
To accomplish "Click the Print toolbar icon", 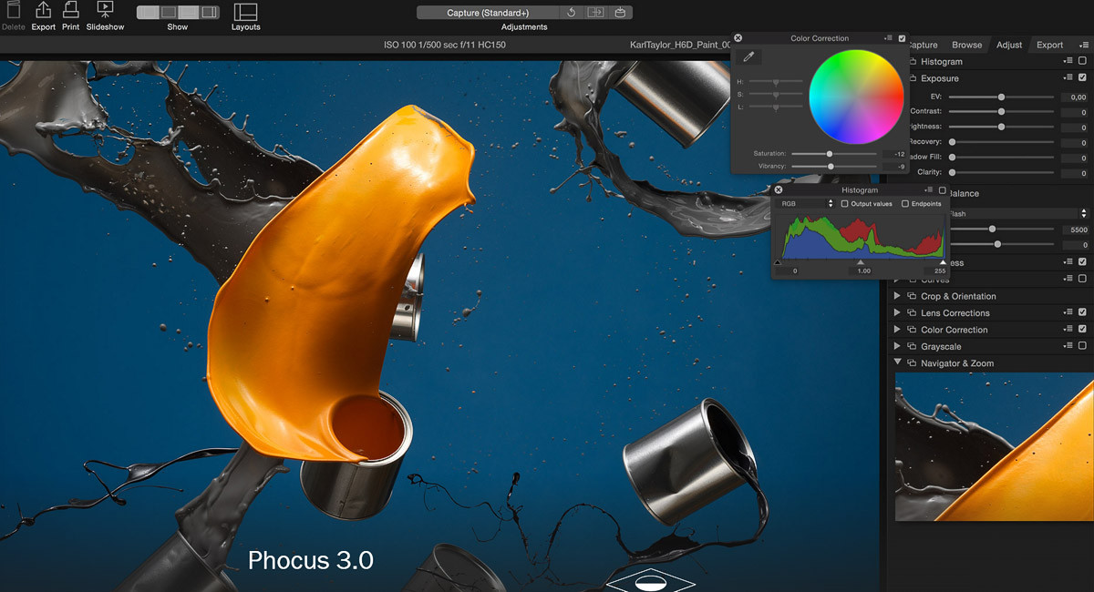I will tap(70, 10).
